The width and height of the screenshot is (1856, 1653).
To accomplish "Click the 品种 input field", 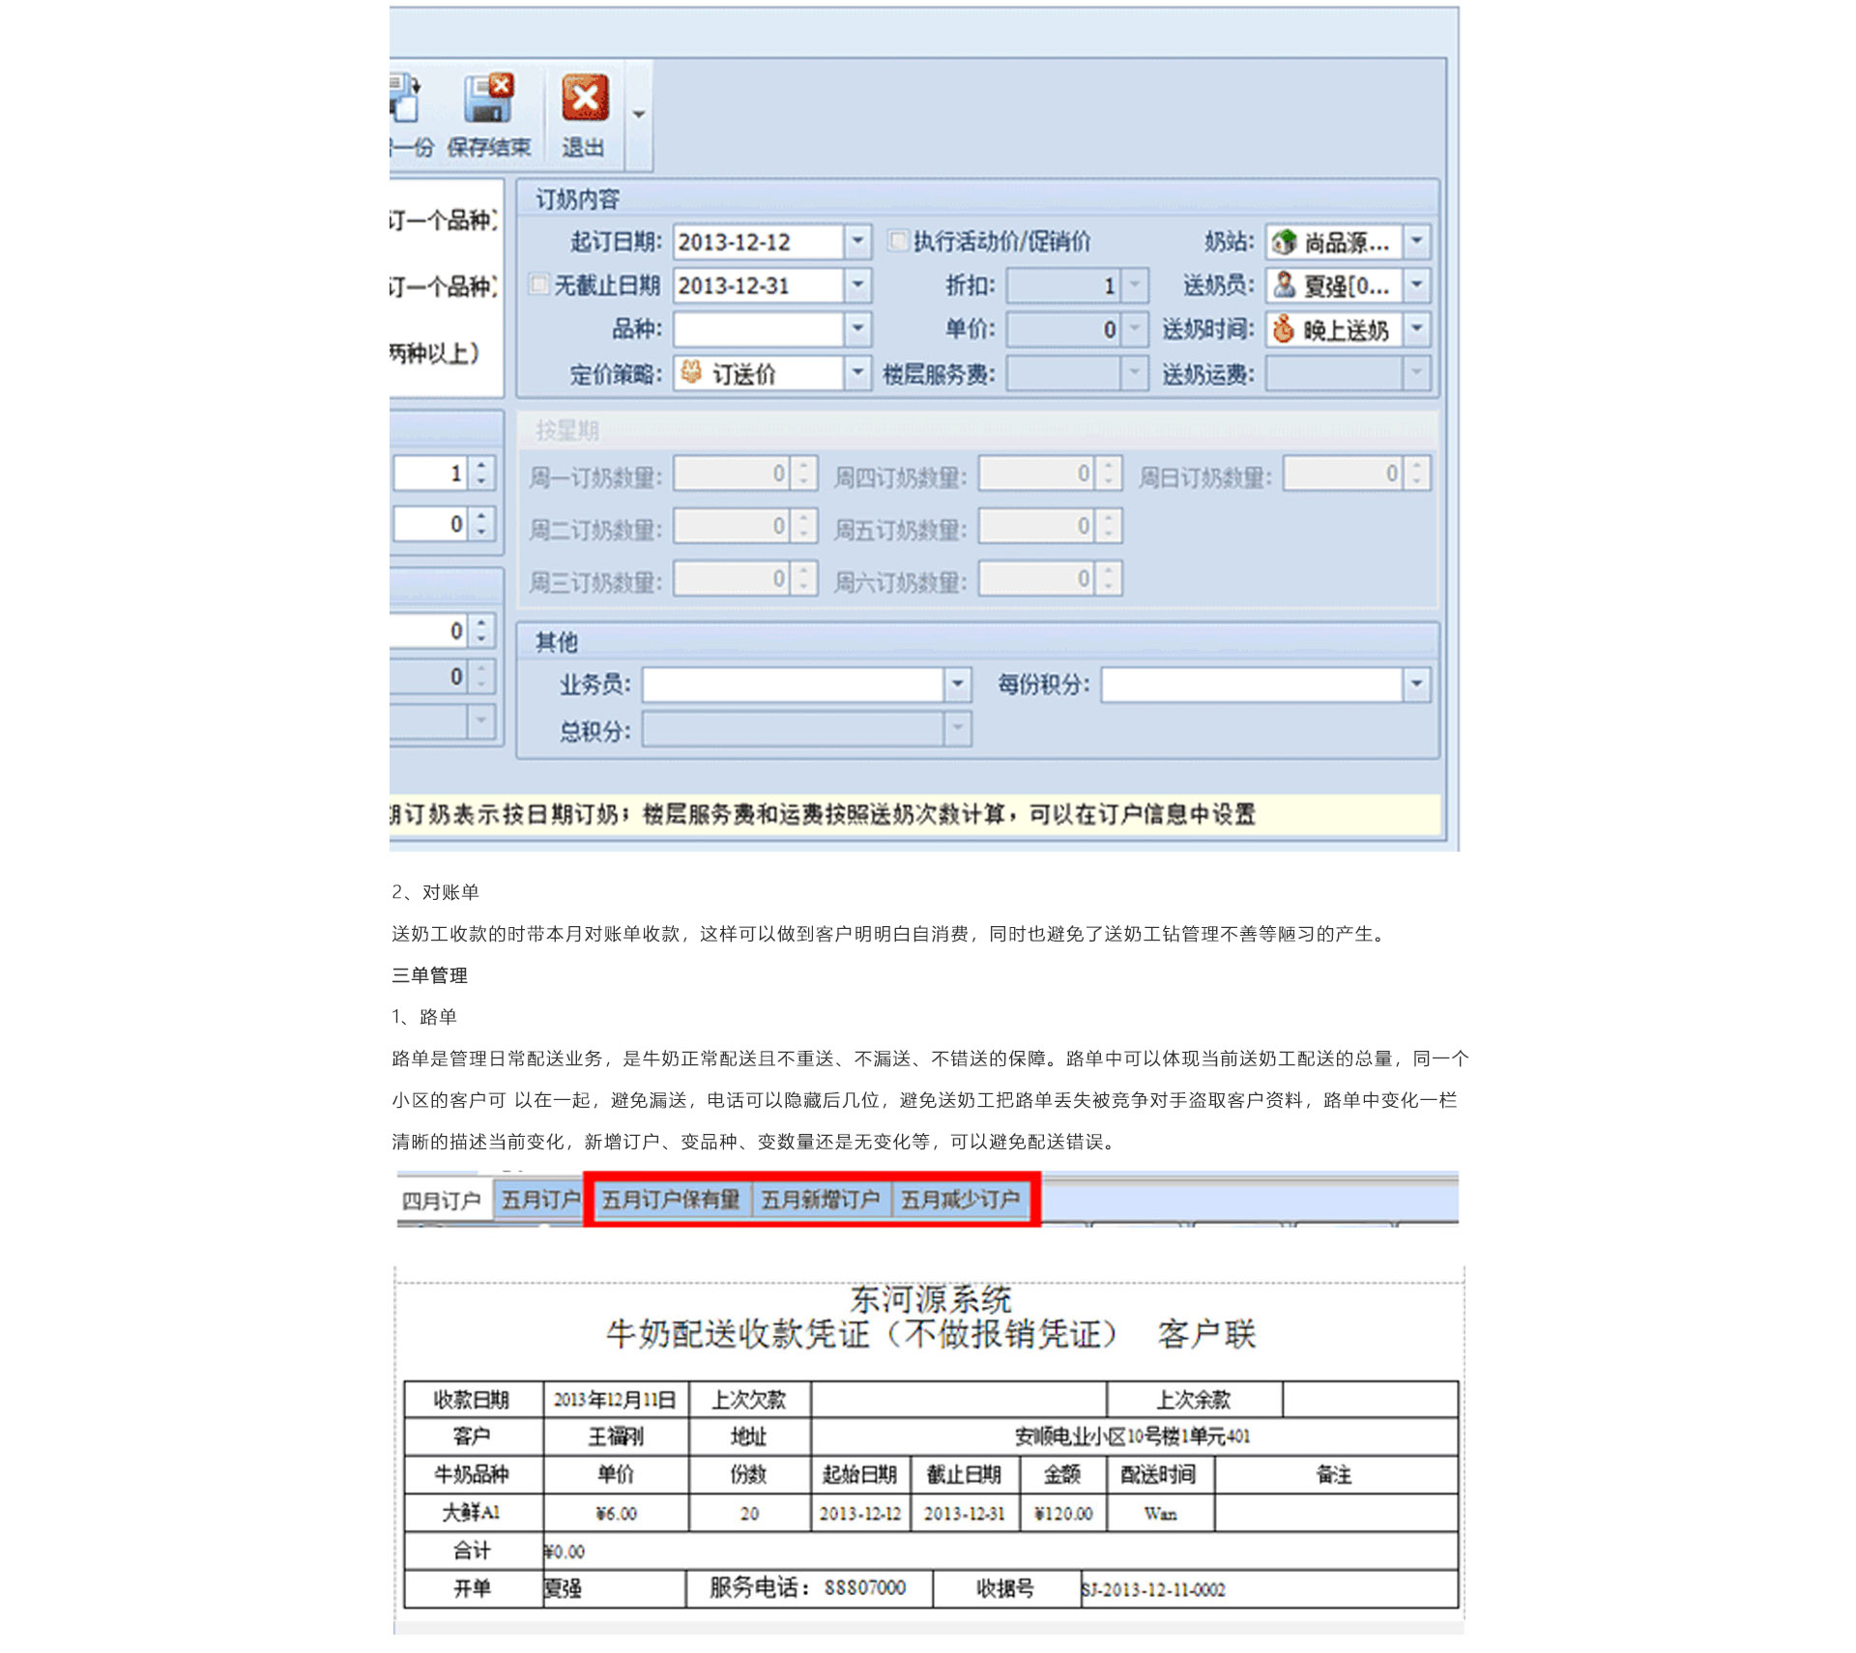I will click(759, 329).
